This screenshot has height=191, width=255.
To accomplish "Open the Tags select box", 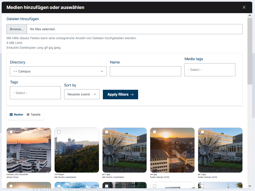I will click(x=35, y=93).
